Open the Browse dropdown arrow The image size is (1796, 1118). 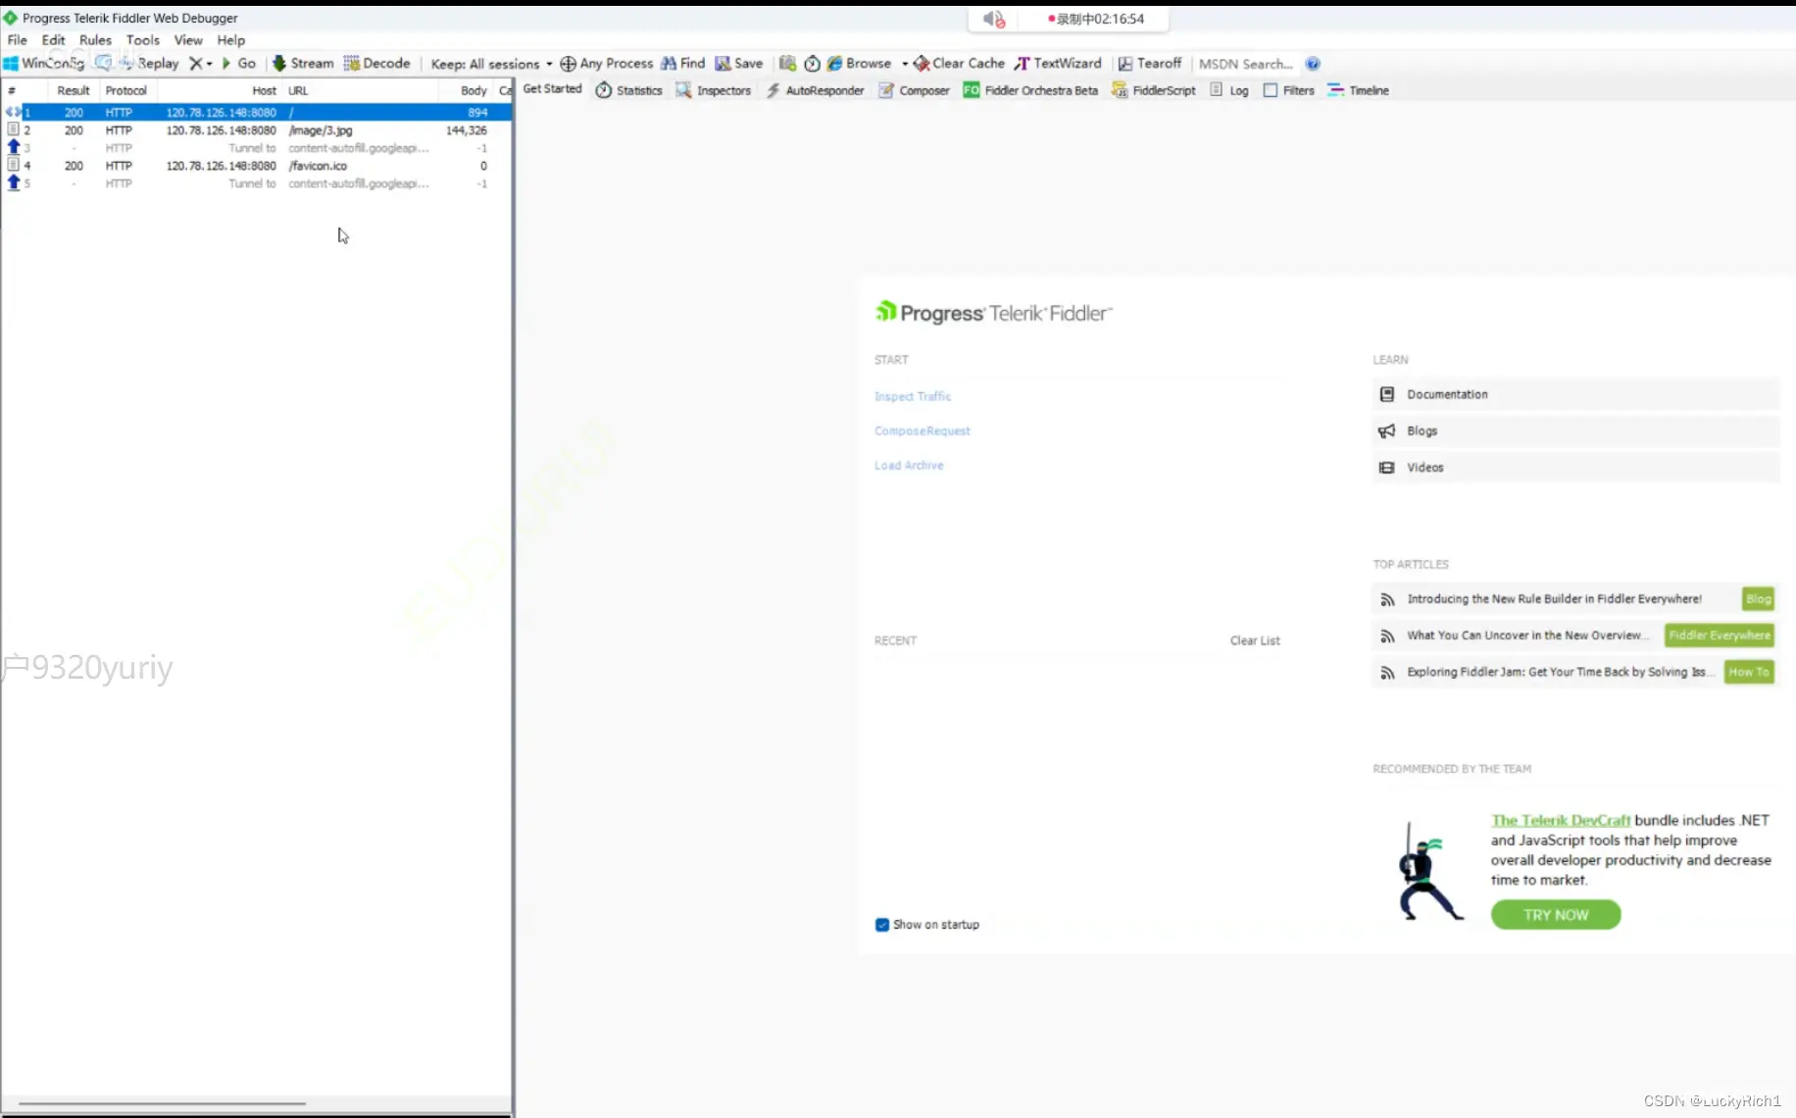(x=904, y=63)
